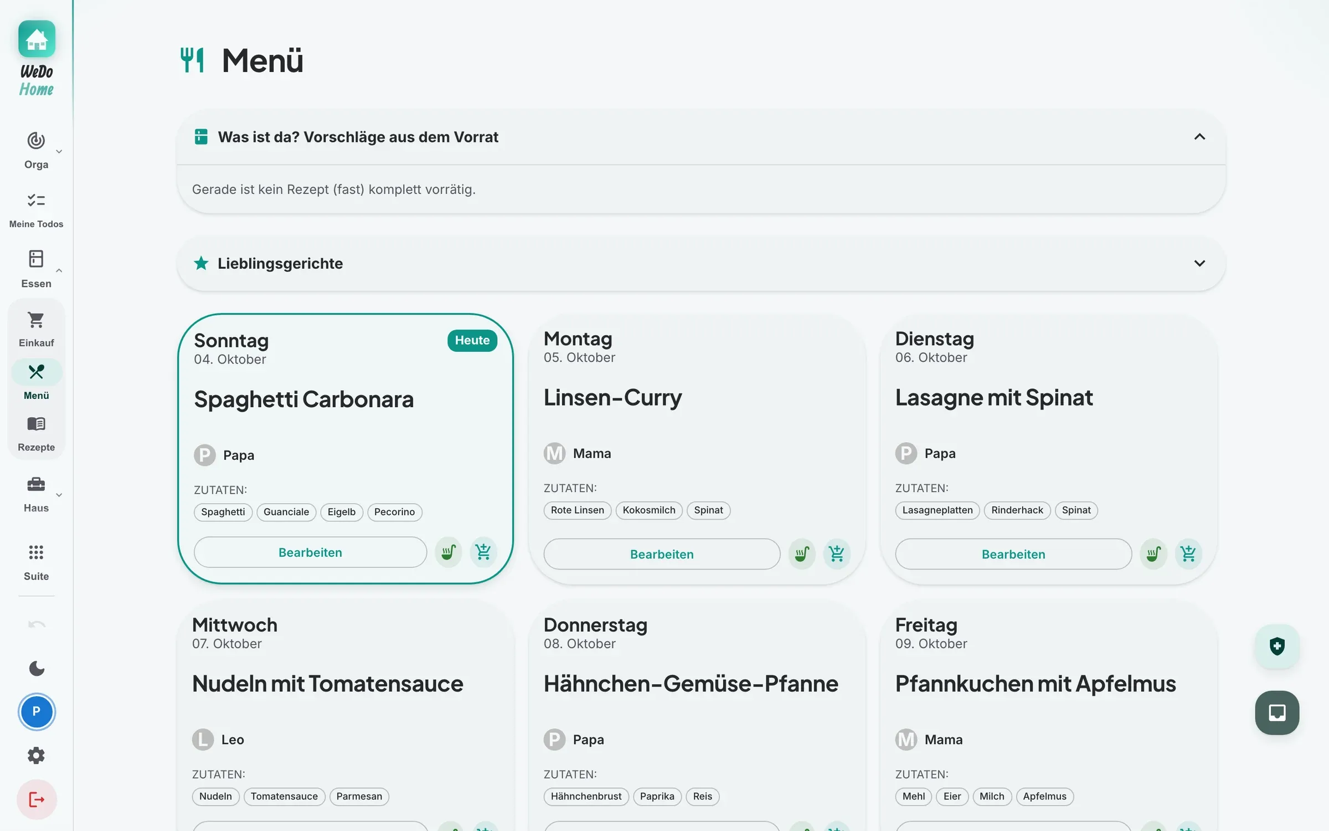Go to Einkauf in the sidebar
Viewport: 1329px width, 831px height.
click(x=37, y=329)
